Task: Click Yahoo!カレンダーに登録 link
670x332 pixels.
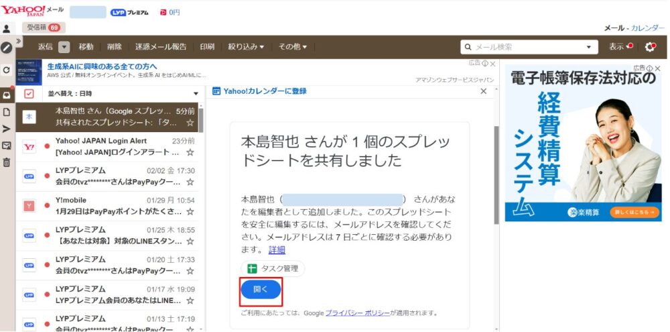Action: [x=265, y=91]
